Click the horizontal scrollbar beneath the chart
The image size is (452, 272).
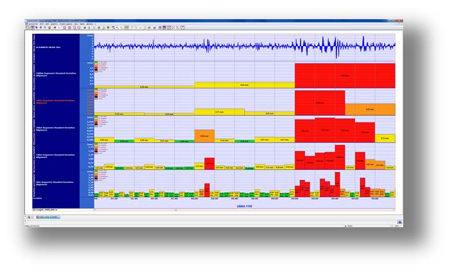tap(244, 210)
